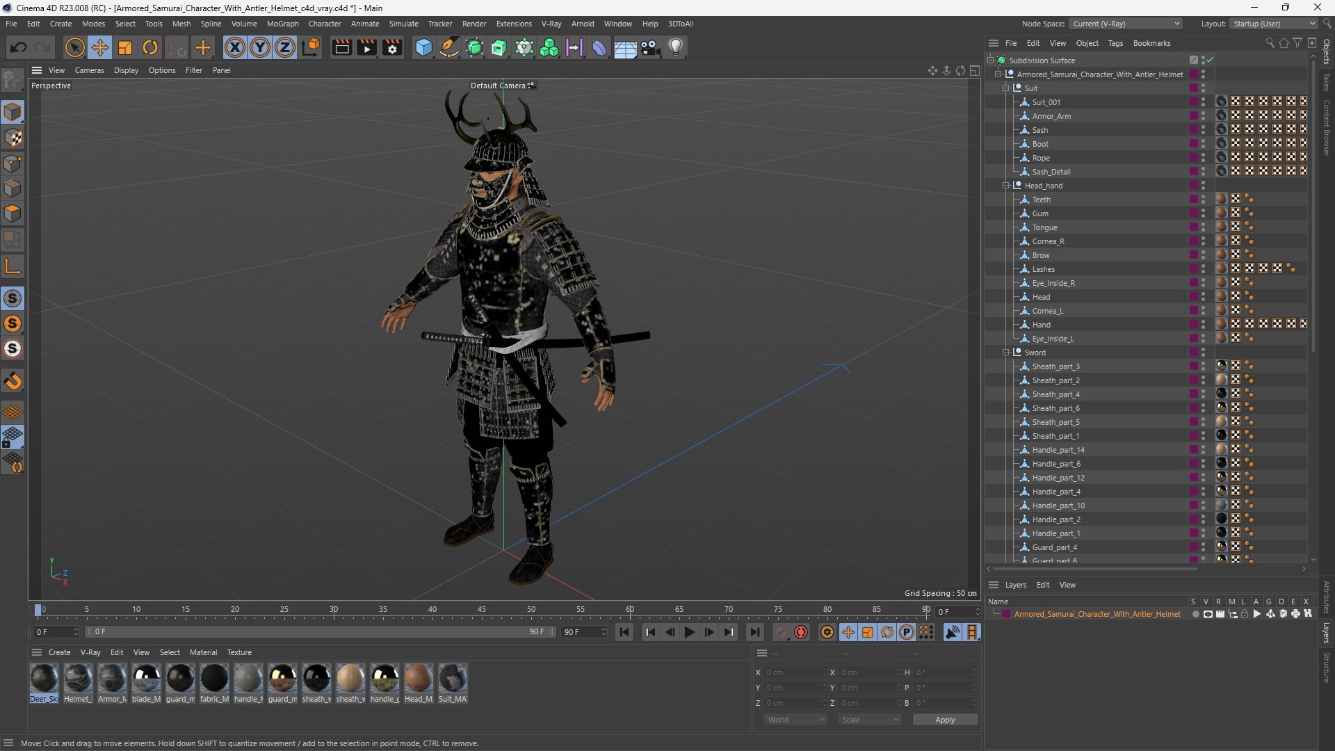This screenshot has width=1335, height=751.
Task: Toggle Subdivision Surface enable checkmark
Action: click(x=1211, y=60)
